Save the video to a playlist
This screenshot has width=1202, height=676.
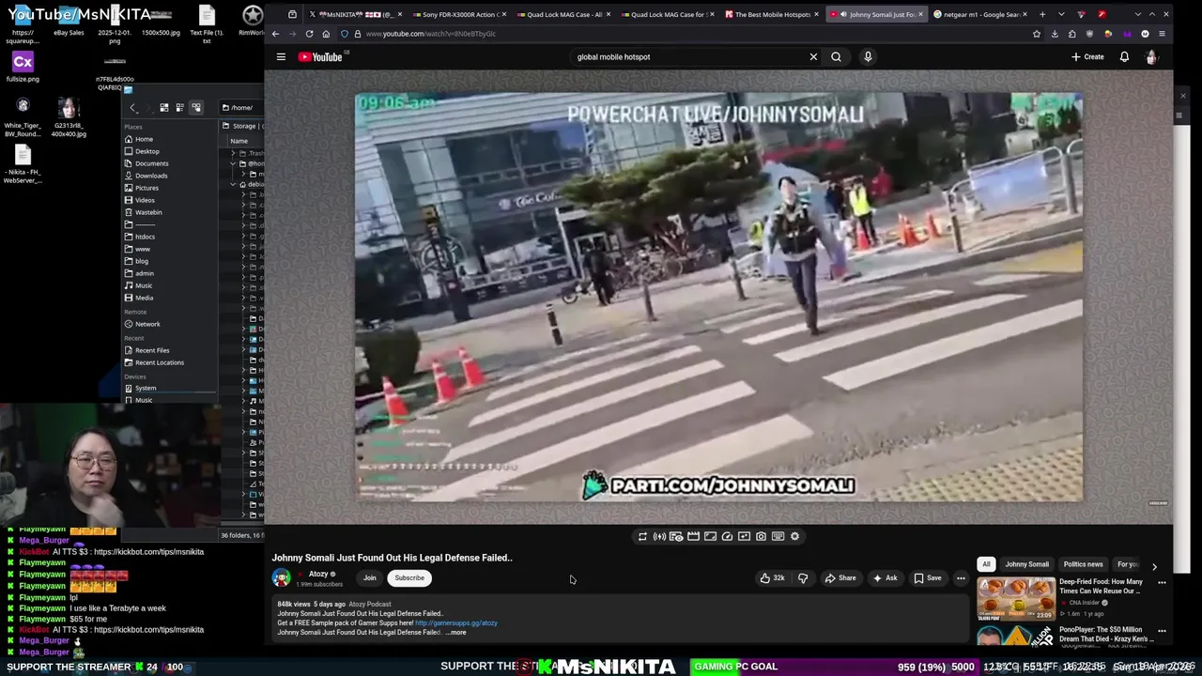927,578
